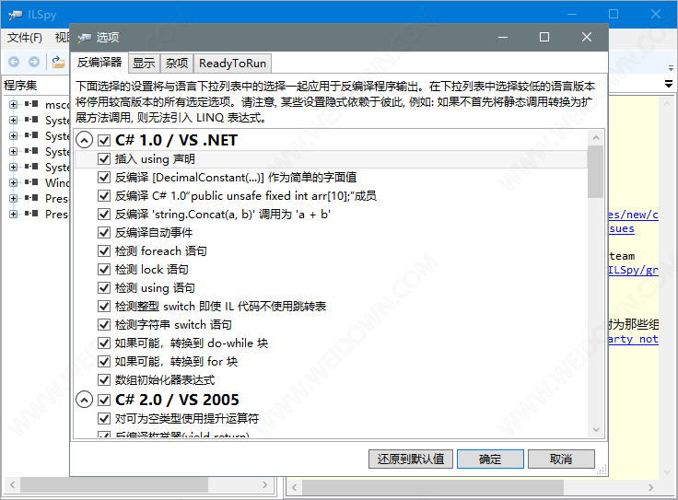Open the 'sues' link in main window
This screenshot has height=500, width=678.
[x=622, y=228]
